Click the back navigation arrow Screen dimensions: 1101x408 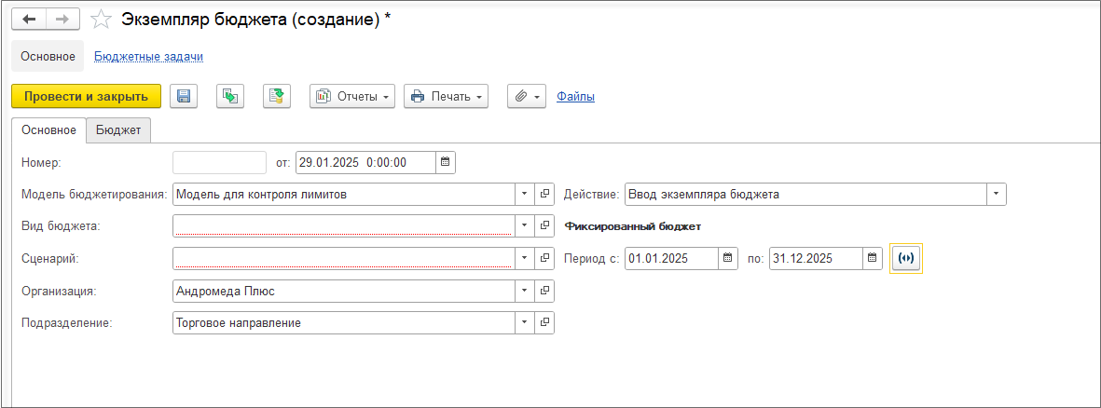tap(28, 20)
